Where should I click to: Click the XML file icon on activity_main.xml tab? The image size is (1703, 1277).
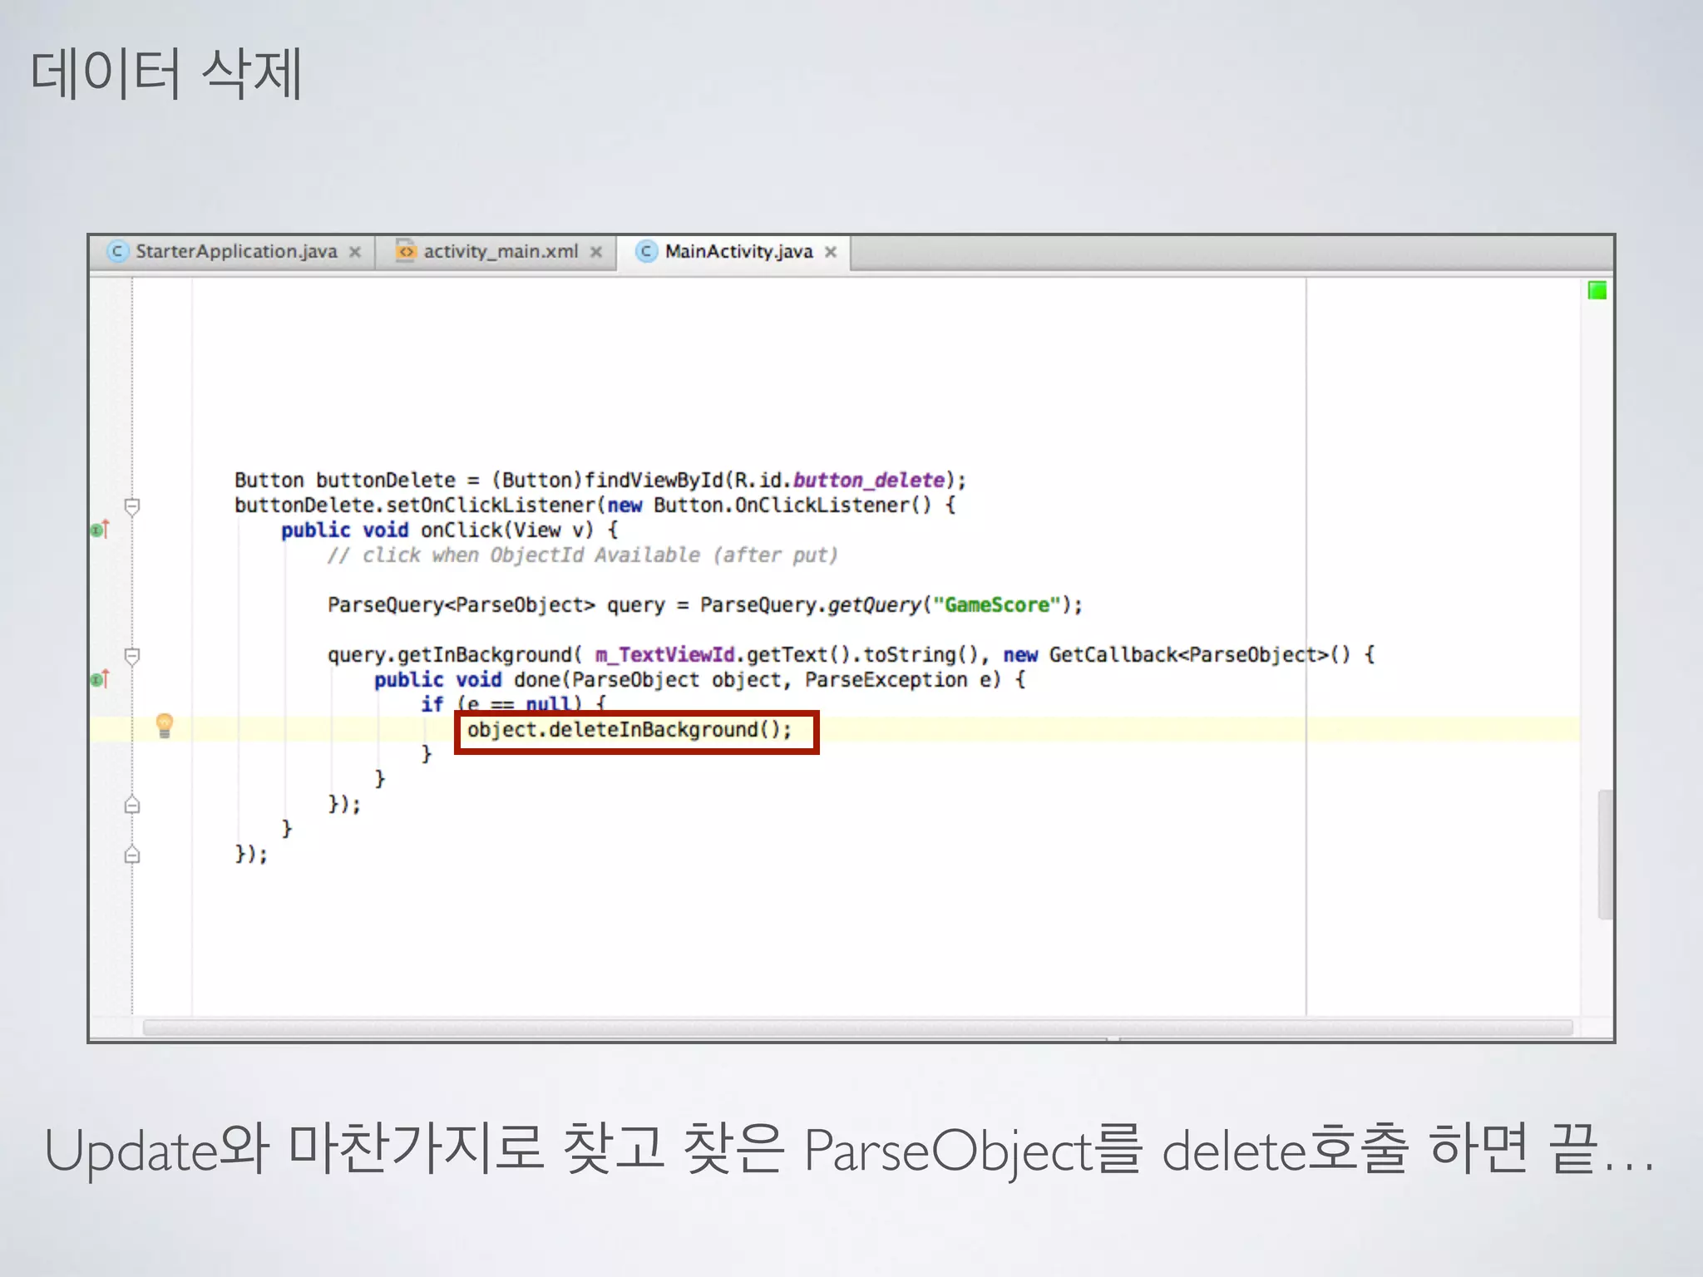pyautogui.click(x=406, y=251)
